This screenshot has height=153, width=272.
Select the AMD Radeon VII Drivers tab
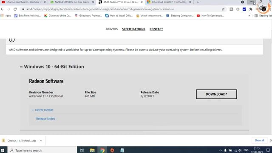tap(121, 2)
